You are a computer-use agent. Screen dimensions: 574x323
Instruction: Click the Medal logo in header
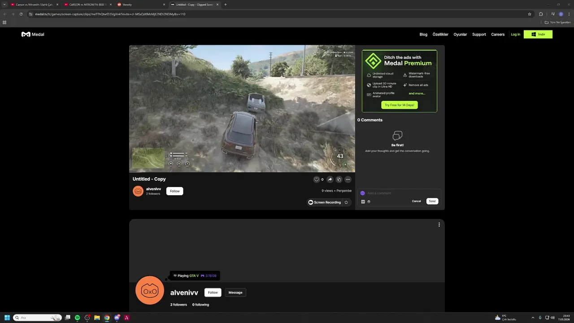click(33, 35)
